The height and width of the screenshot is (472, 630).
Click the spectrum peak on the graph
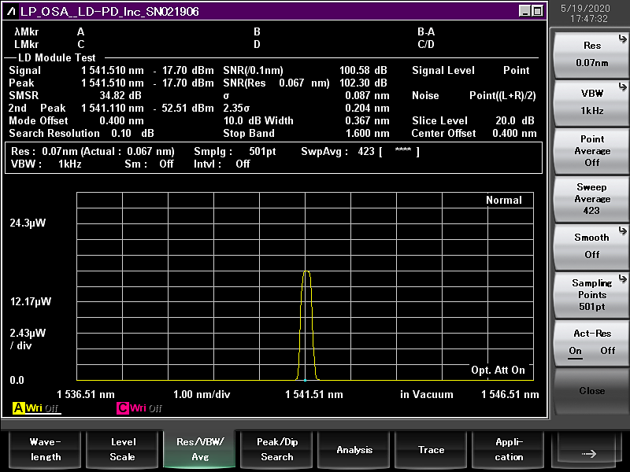(x=306, y=272)
